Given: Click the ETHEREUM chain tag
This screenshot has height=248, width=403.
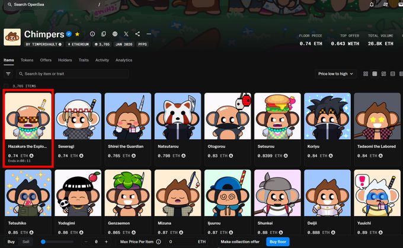Looking at the screenshot, I should 78,44.
